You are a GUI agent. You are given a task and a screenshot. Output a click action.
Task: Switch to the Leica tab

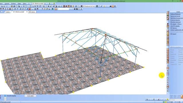[x=8, y=12]
